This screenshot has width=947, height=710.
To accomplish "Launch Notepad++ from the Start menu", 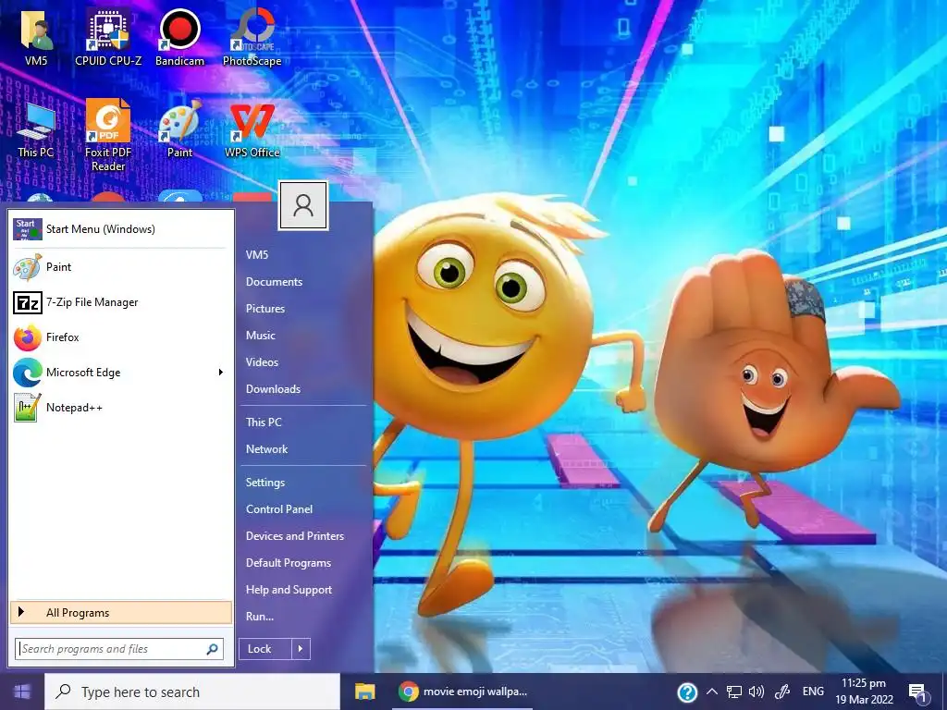I will 120,408.
